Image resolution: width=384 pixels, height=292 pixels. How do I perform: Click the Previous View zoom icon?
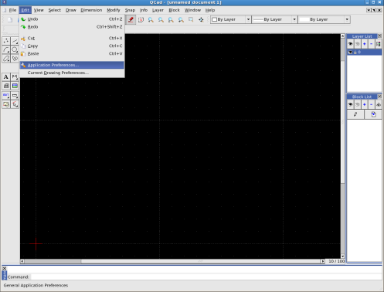click(x=181, y=19)
